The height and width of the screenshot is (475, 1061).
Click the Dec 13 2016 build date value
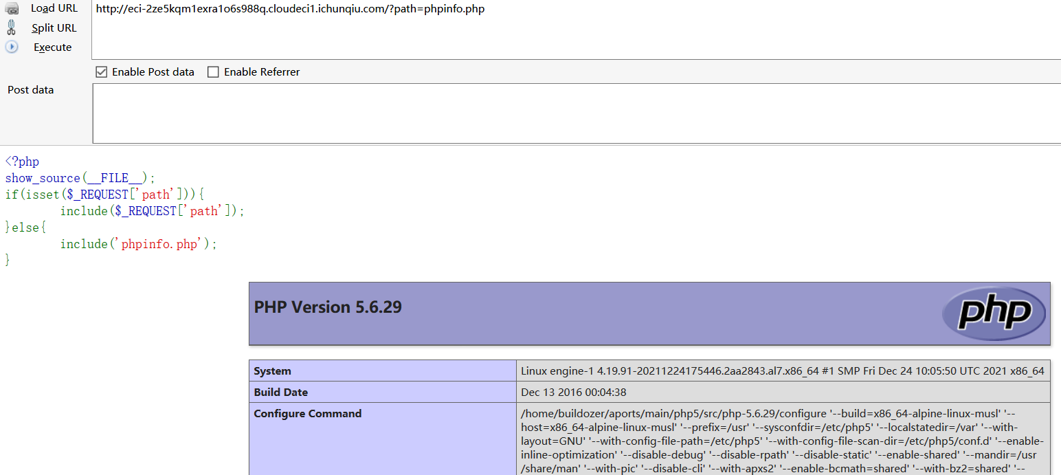point(573,393)
